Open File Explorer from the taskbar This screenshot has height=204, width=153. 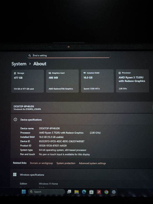(x=76, y=192)
